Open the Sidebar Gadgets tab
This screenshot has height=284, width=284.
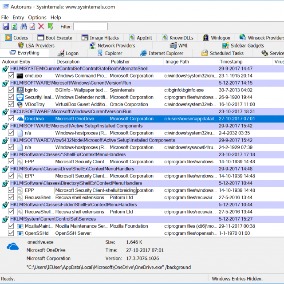(243, 45)
